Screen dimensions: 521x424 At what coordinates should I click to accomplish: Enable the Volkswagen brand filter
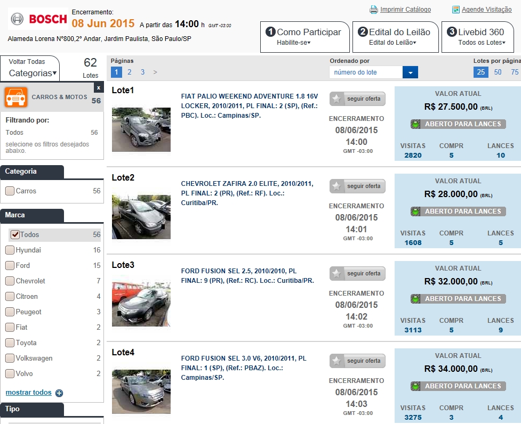tap(10, 358)
